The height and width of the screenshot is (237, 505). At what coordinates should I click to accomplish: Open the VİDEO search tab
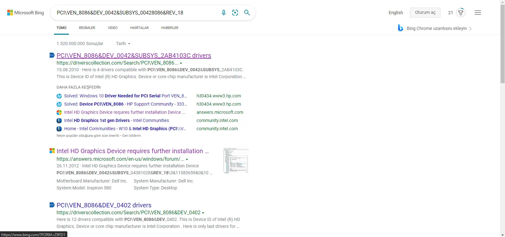pos(113,28)
